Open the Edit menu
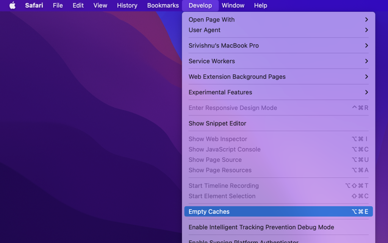388x243 pixels. 78,5
